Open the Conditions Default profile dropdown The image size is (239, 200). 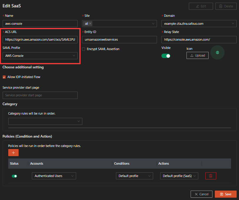click(134, 176)
